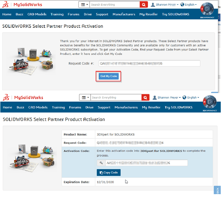Open Drive in the top navigation bar
223x199 pixels.
[x=88, y=14]
